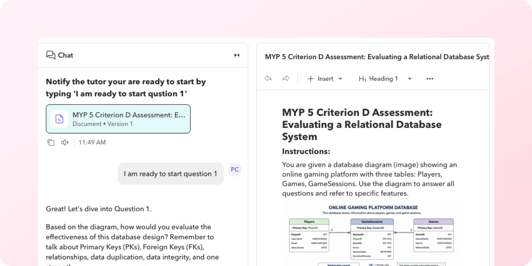The image size is (532, 266).
Task: Click the PC user avatar
Action: click(x=235, y=170)
